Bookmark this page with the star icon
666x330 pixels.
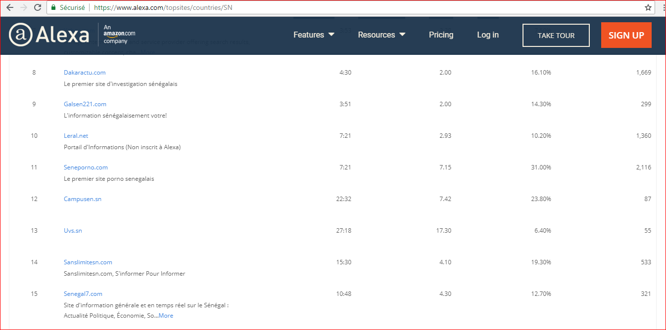[x=648, y=7]
